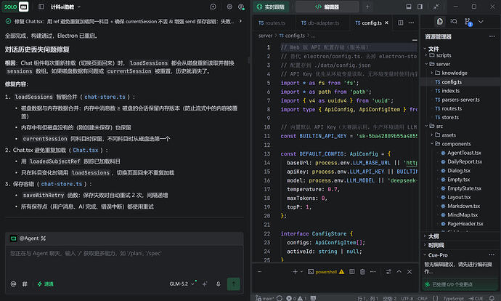This screenshot has width=501, height=301.
Task: Kill terminal with trash icon
Action: pos(362,272)
